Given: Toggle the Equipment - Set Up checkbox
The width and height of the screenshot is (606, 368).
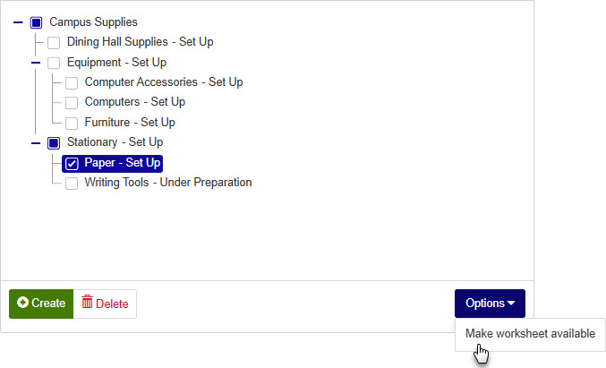Looking at the screenshot, I should click(54, 63).
